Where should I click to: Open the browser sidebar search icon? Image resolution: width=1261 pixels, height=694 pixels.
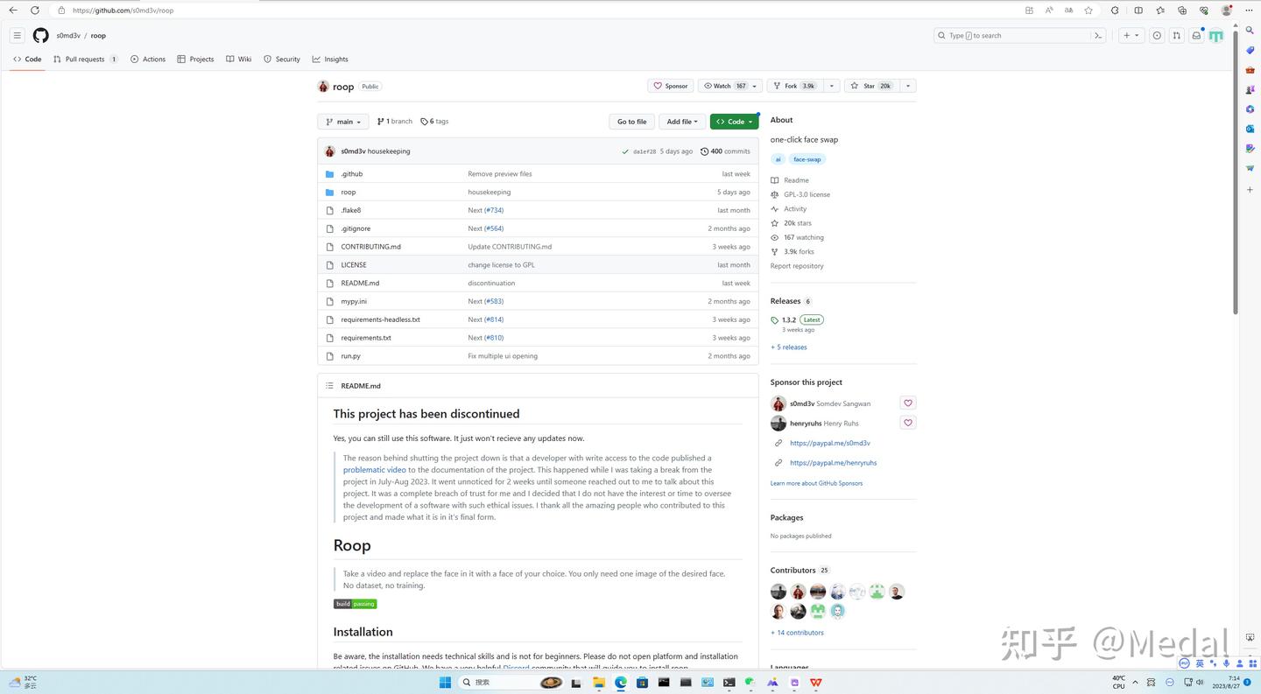[x=1250, y=30]
